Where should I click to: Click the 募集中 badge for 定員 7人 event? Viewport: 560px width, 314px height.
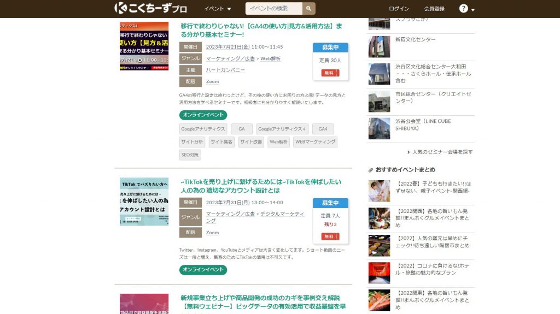click(x=330, y=203)
